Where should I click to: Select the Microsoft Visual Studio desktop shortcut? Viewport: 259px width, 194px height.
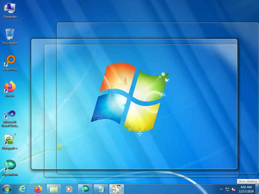point(10,119)
